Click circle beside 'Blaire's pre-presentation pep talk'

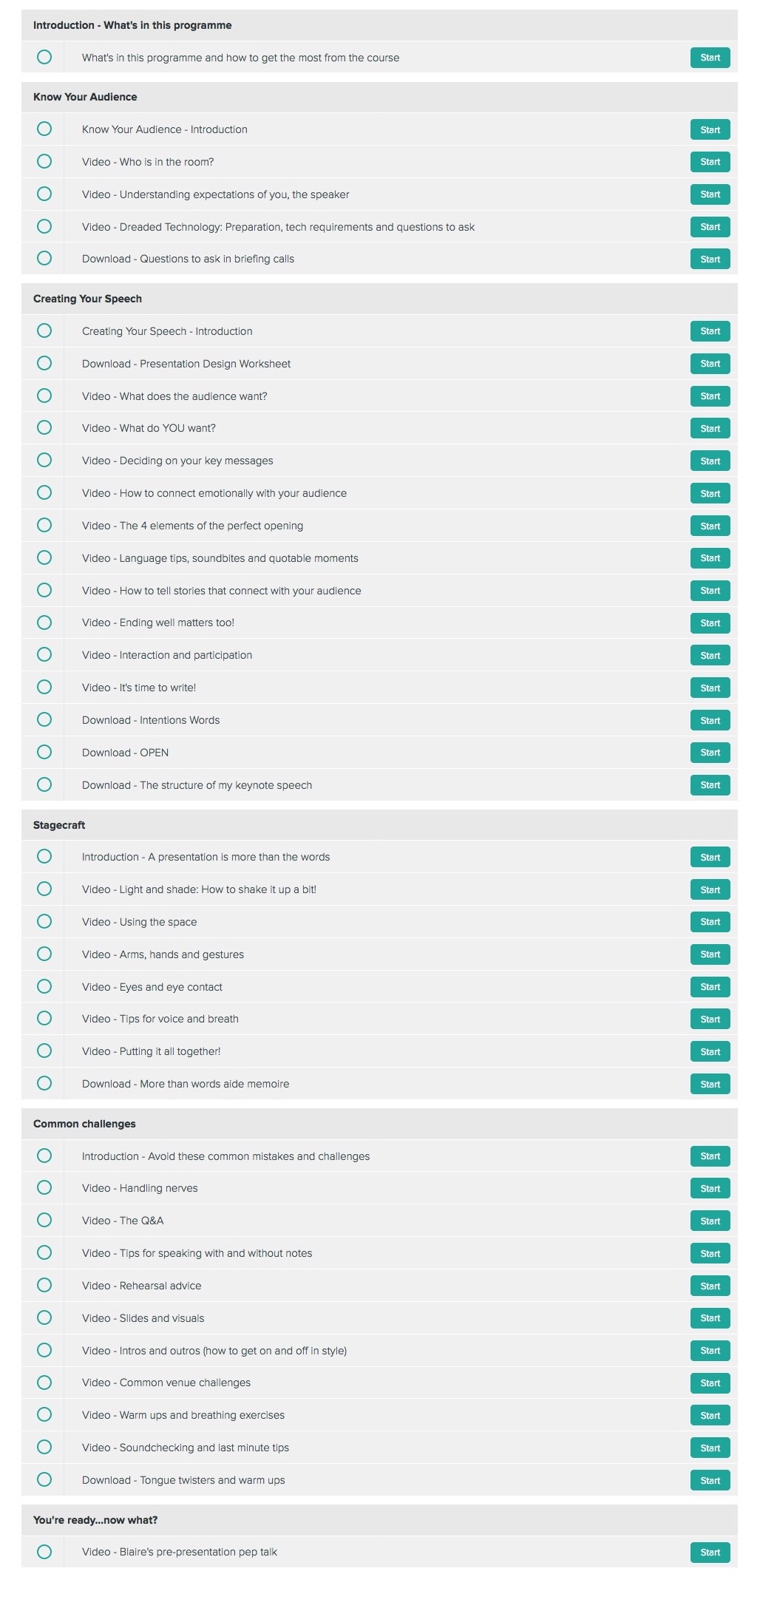44,1552
